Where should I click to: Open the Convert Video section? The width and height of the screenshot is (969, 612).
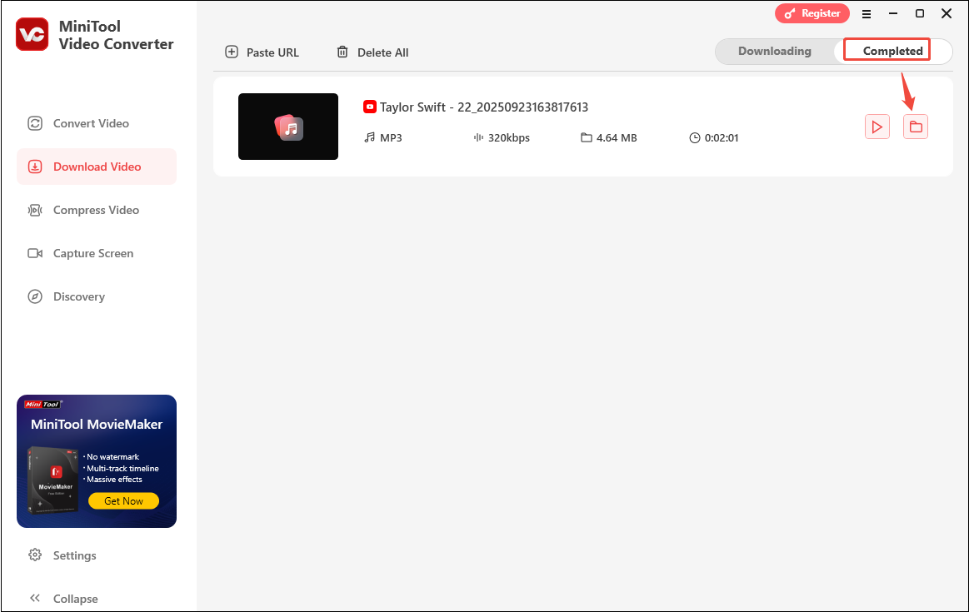coord(97,123)
